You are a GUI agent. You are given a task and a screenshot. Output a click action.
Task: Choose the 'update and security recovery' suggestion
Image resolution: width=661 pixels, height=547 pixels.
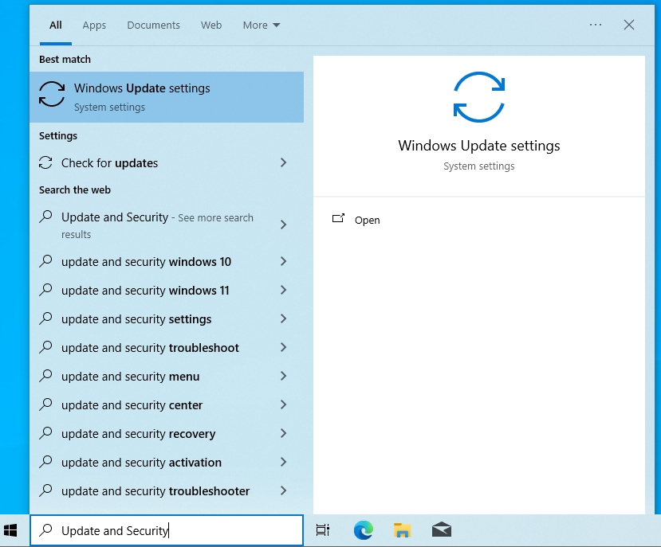167,433
